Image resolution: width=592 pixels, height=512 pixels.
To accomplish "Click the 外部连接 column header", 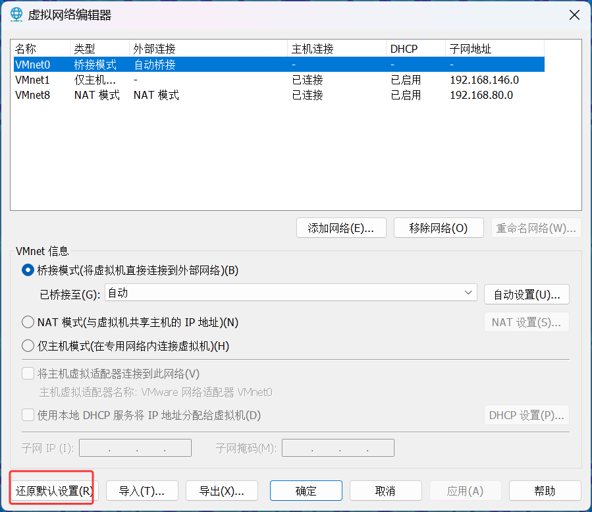I will point(208,49).
